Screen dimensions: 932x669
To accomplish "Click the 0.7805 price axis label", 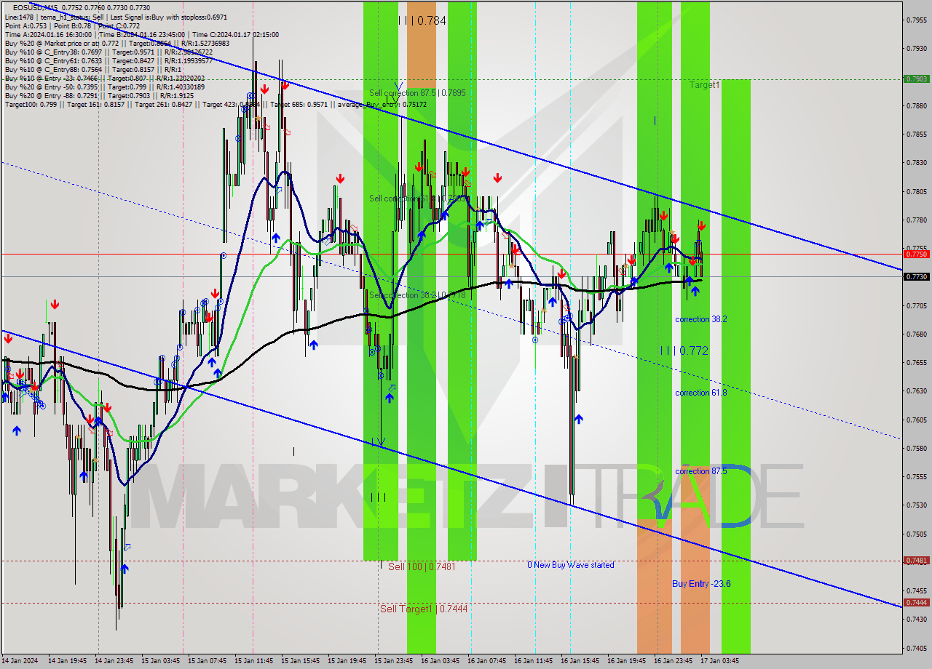I will 916,191.
